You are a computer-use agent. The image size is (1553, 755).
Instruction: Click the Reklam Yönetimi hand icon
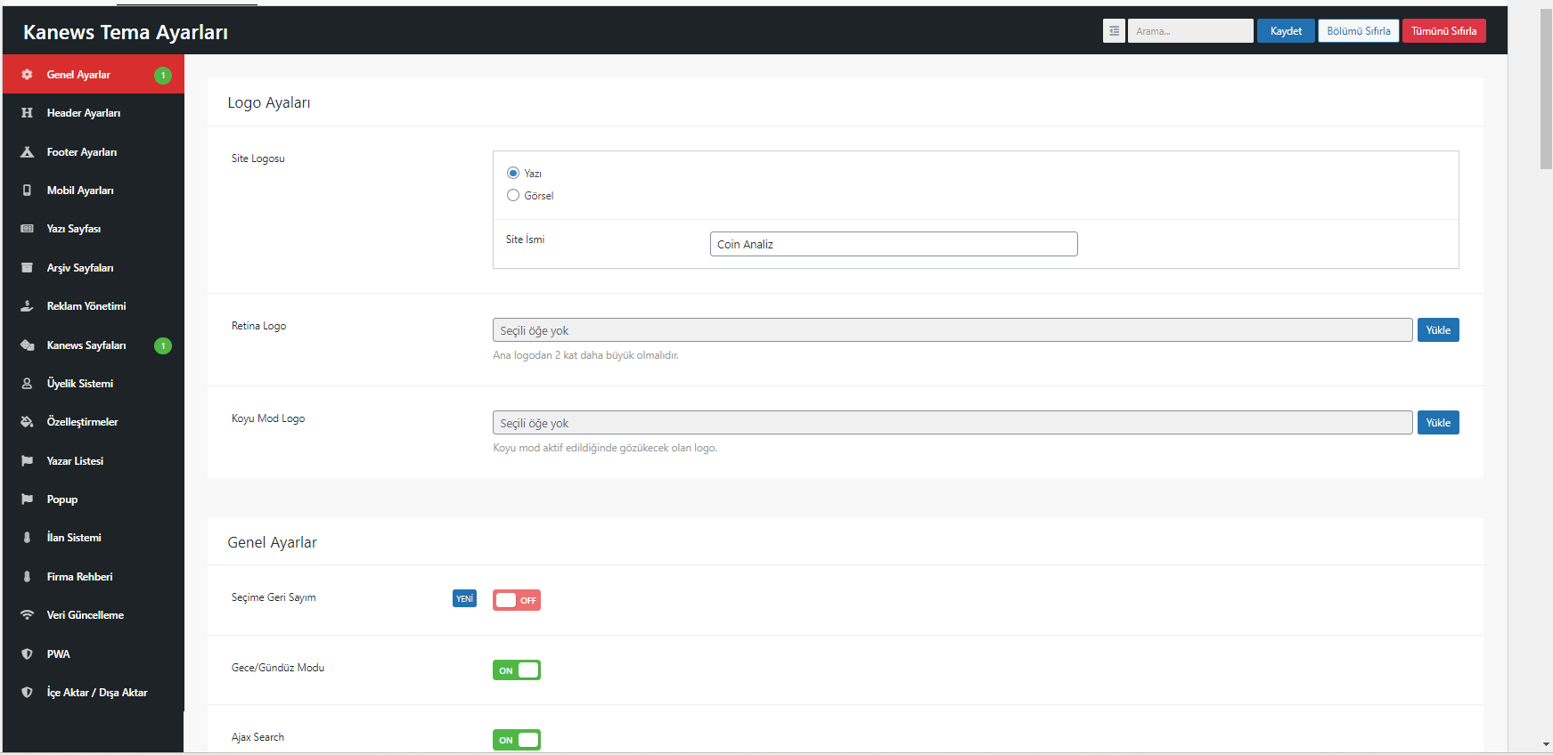pos(27,306)
